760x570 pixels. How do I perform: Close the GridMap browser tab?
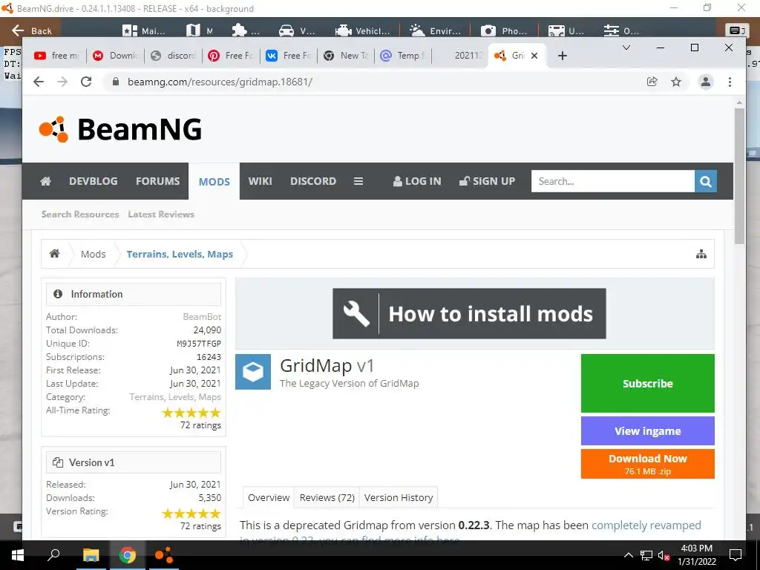click(534, 56)
